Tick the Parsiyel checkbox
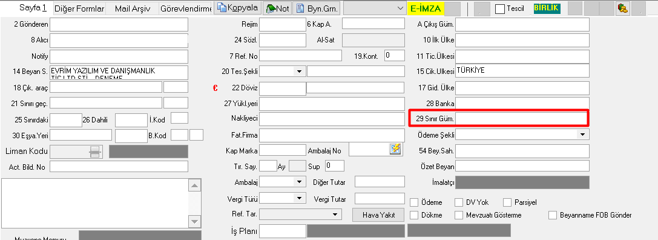The image size is (658, 240). (x=507, y=202)
